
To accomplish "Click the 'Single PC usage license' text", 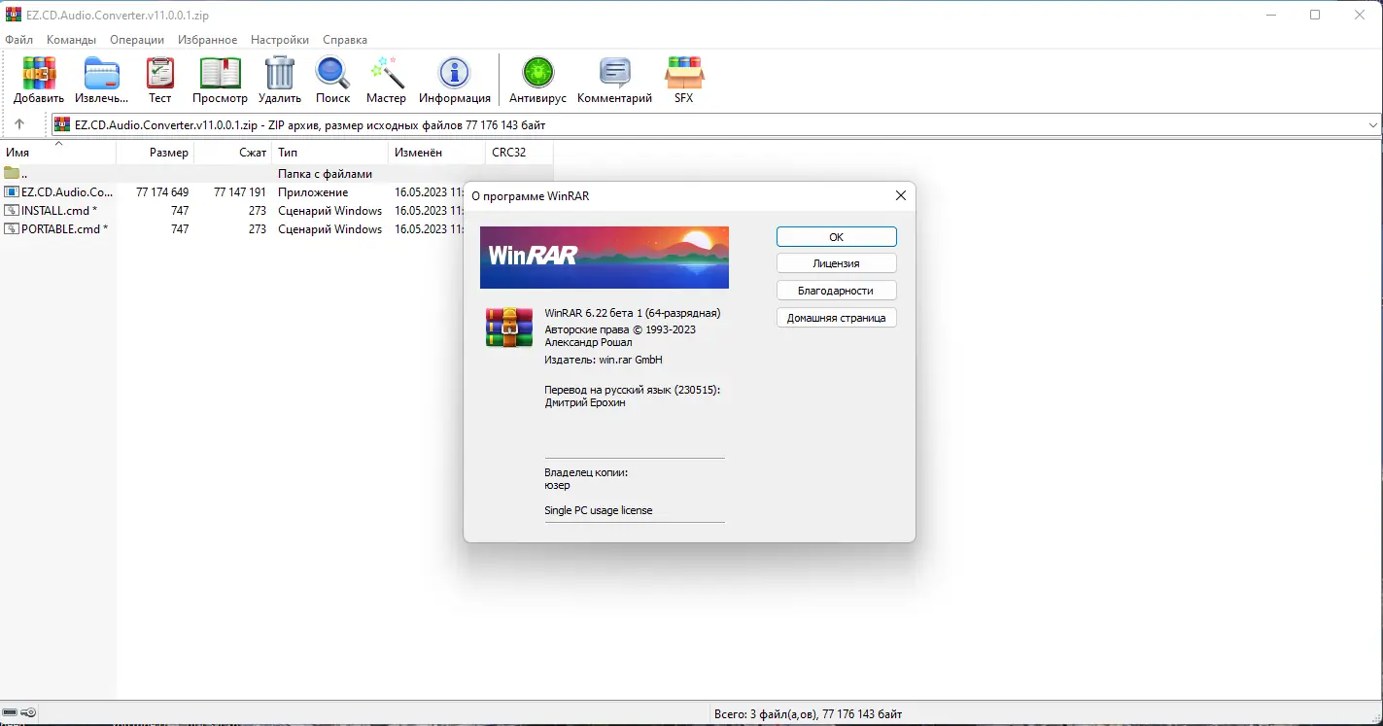I will [x=599, y=510].
